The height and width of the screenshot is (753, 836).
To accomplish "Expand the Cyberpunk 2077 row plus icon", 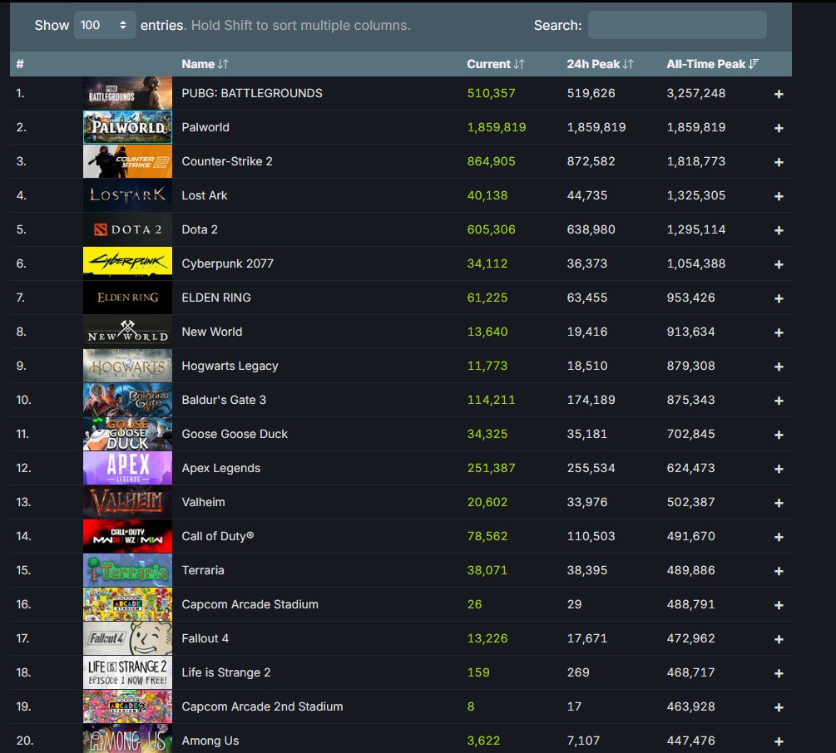I will [779, 264].
